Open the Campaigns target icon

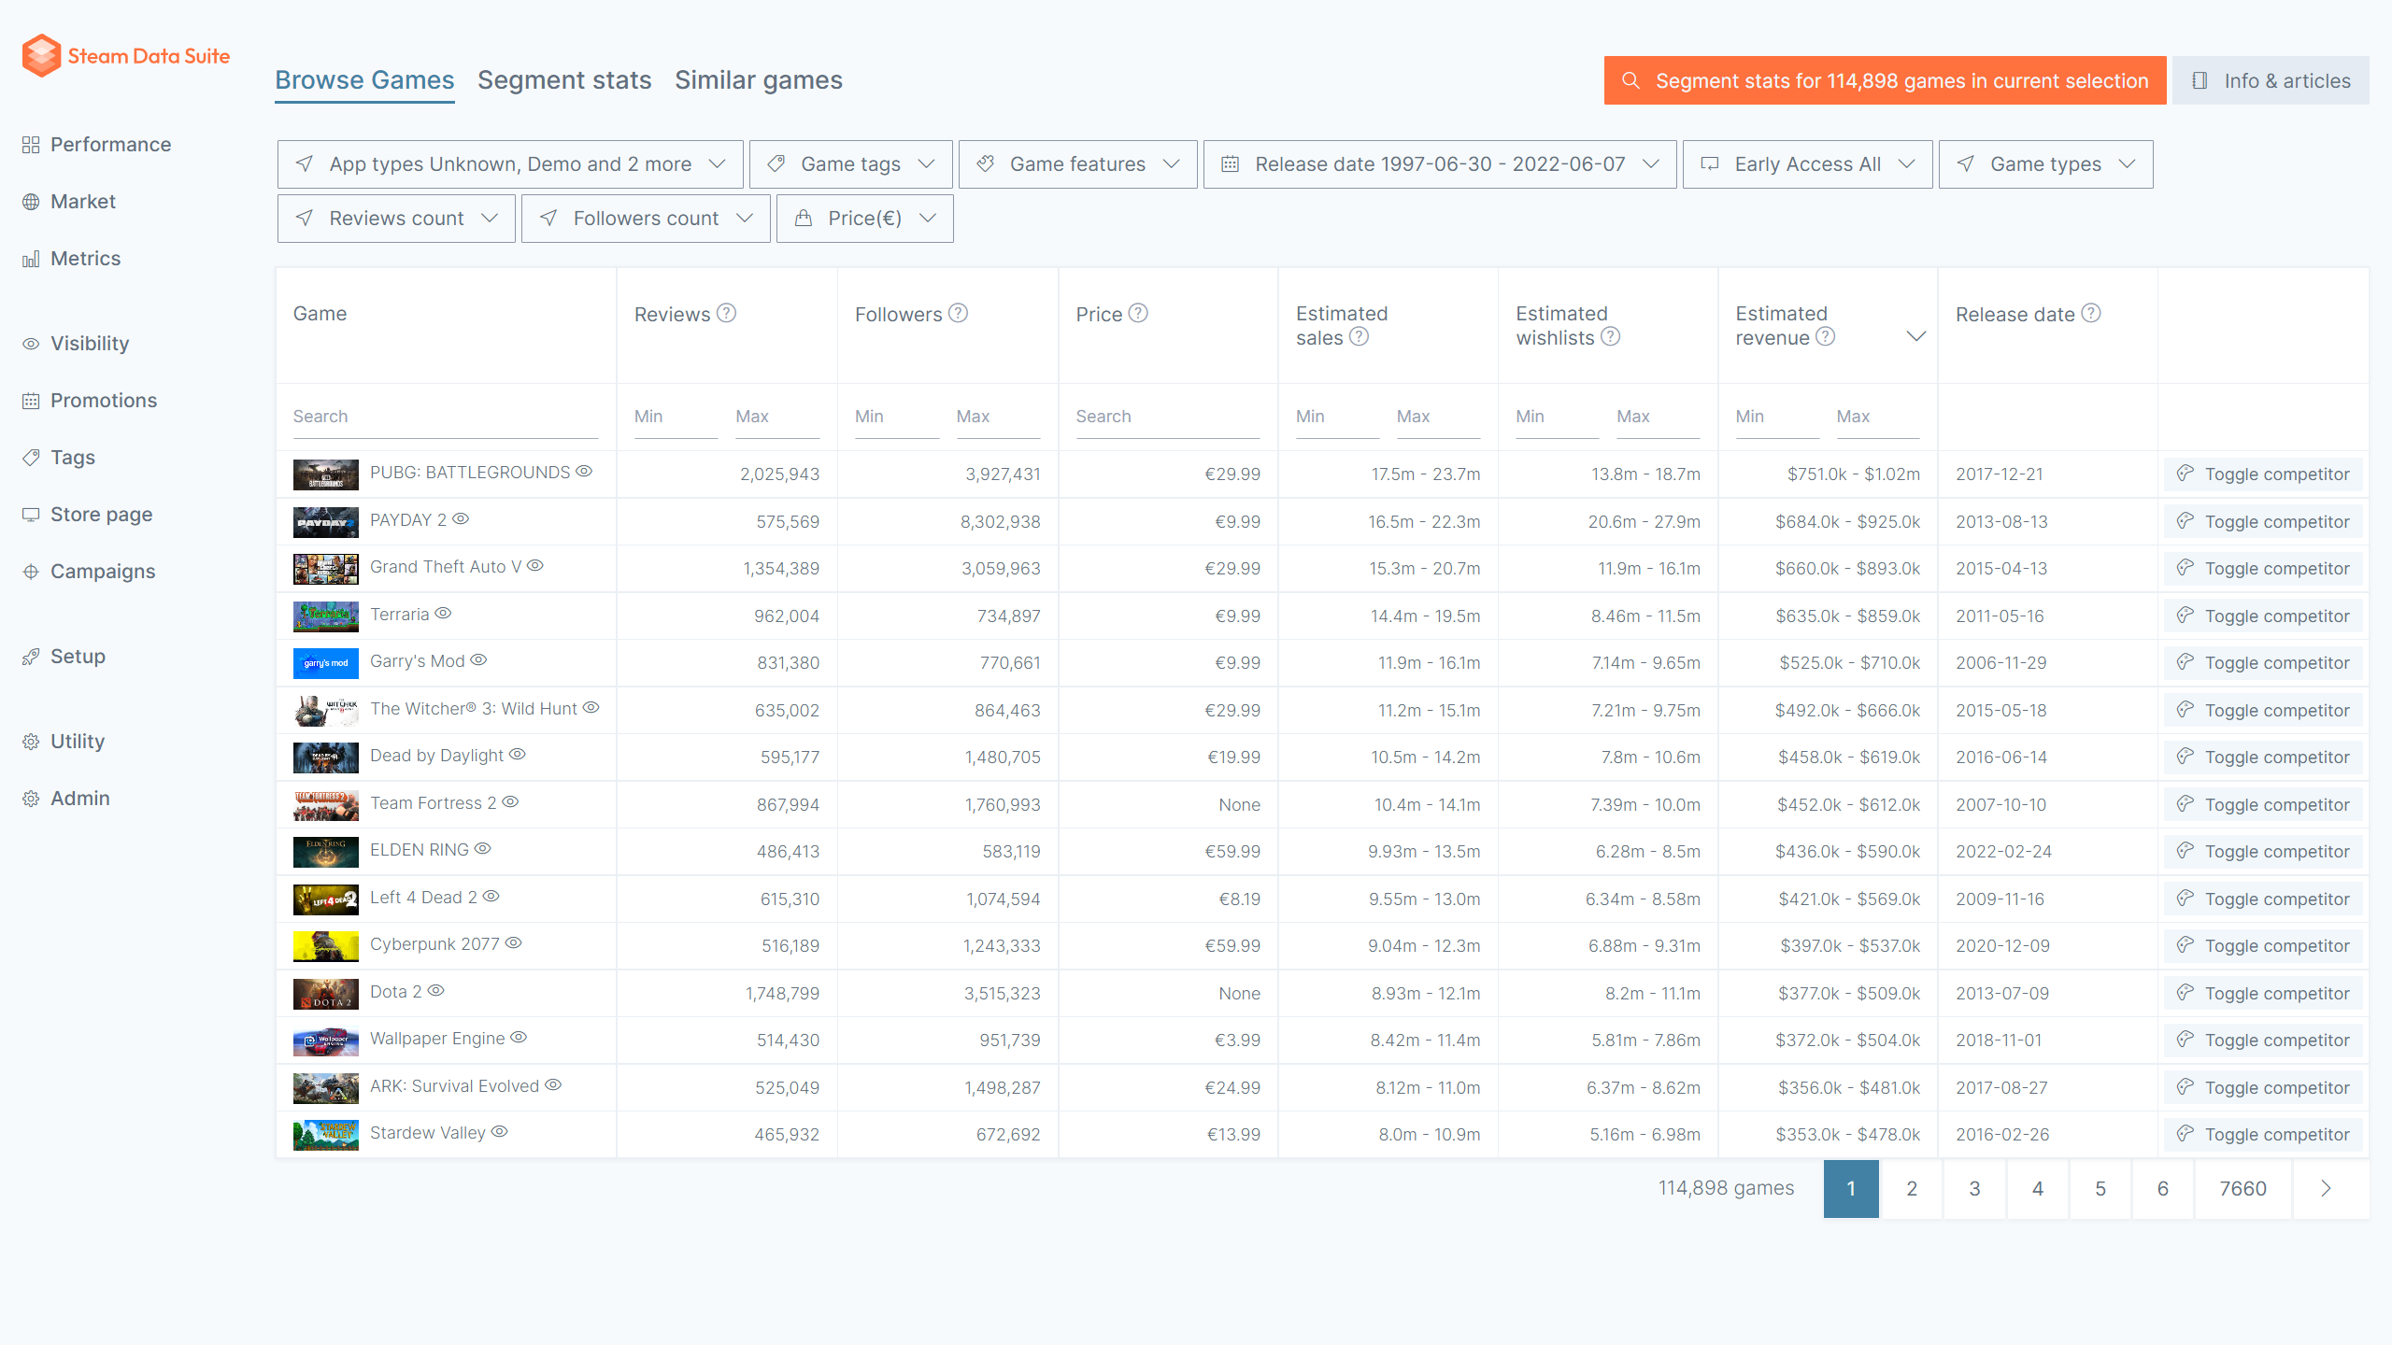31,572
